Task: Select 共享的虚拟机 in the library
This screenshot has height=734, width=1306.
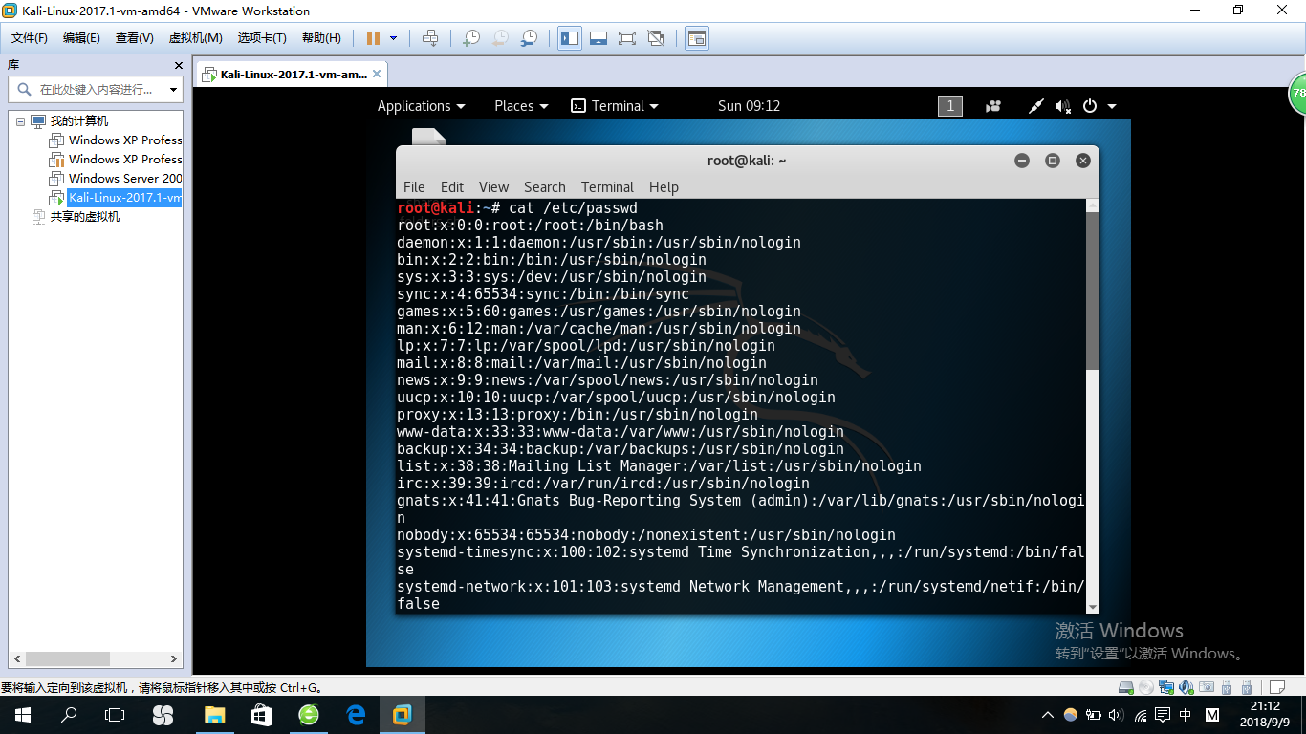Action: (x=76, y=217)
